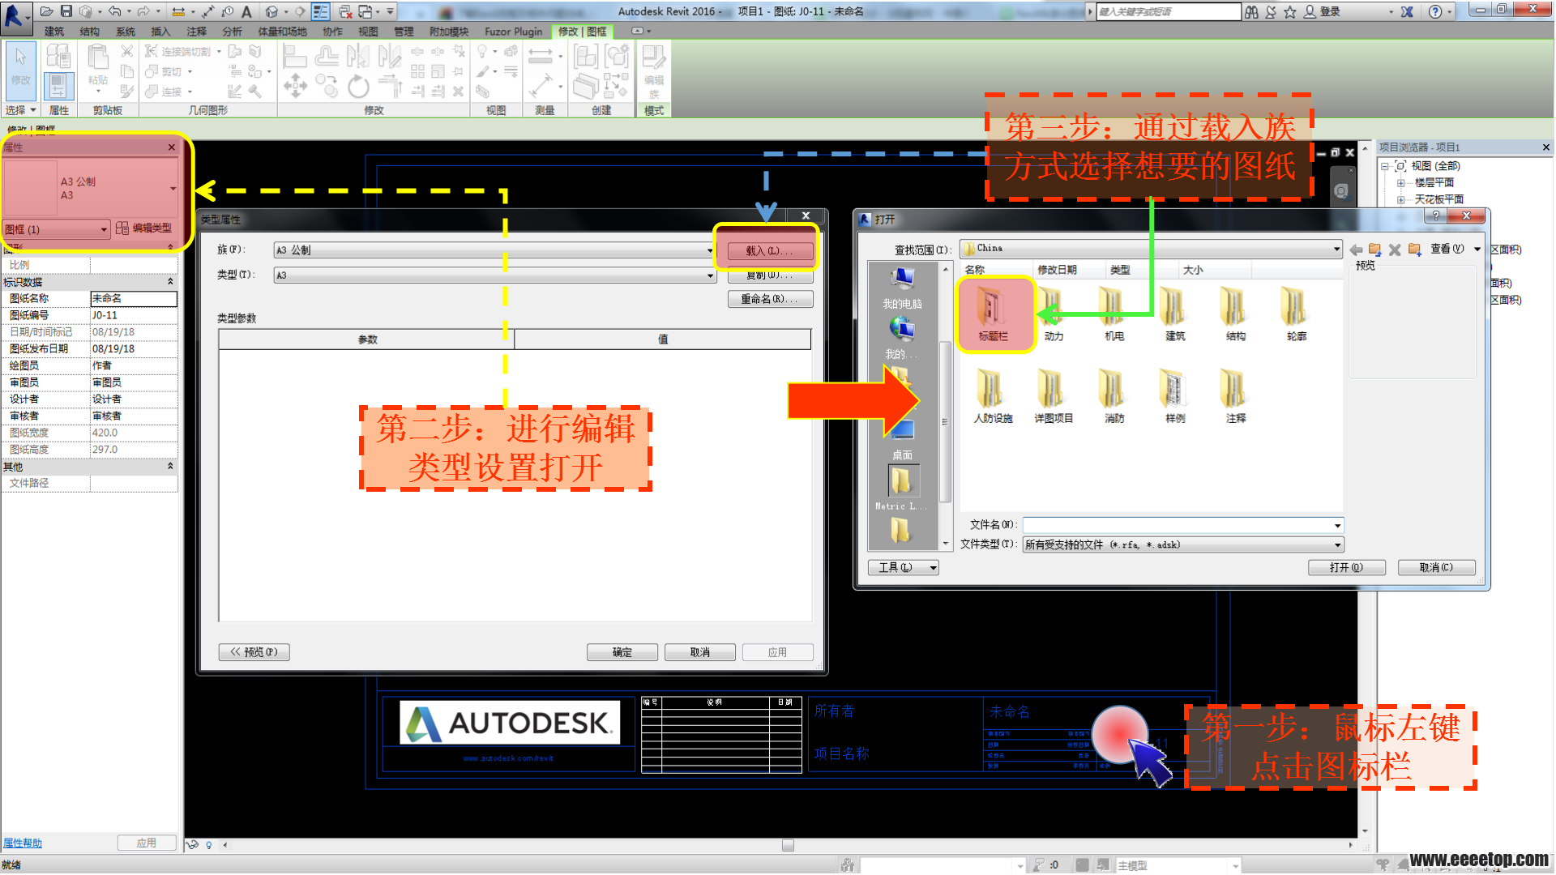Viewport: 1556px width, 875px height.
Task: Open the 管理 ribbon tab
Action: point(404,32)
